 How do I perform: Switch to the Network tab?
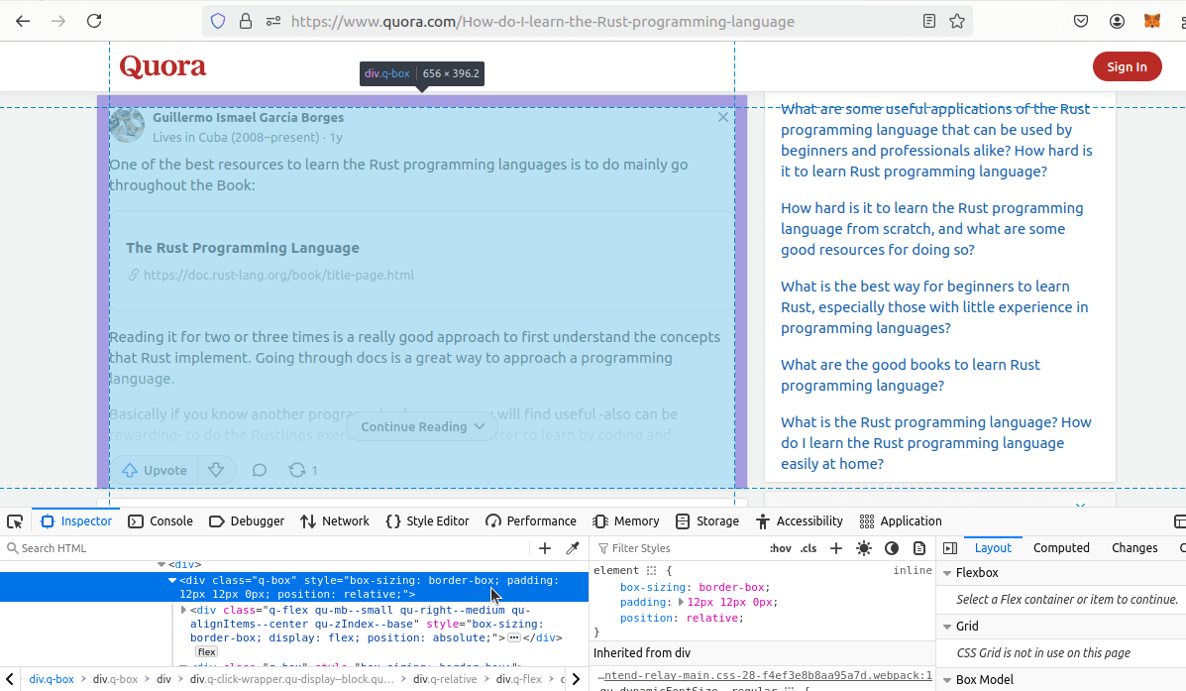tap(334, 521)
